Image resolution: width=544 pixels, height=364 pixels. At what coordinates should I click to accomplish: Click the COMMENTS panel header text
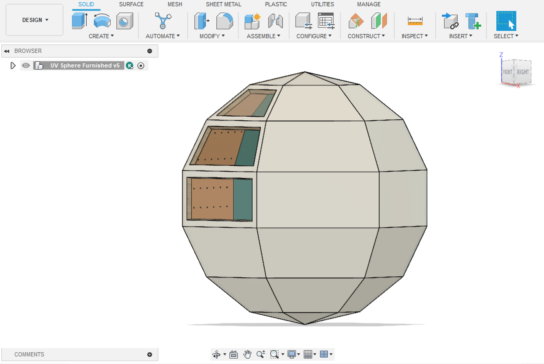tap(29, 354)
